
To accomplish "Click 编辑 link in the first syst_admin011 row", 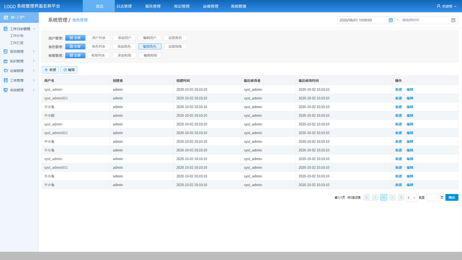I will pyautogui.click(x=410, y=98).
